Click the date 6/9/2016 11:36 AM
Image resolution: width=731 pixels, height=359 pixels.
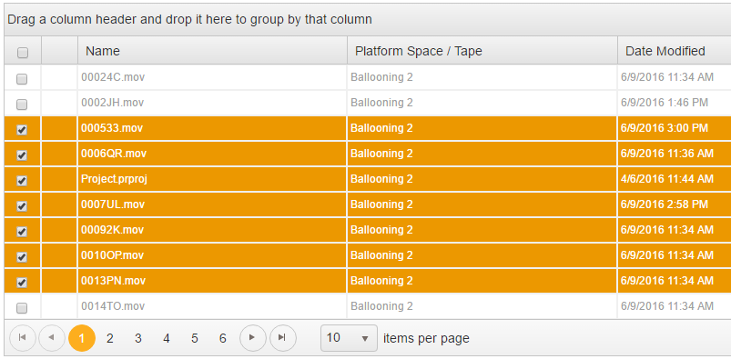coord(667,154)
